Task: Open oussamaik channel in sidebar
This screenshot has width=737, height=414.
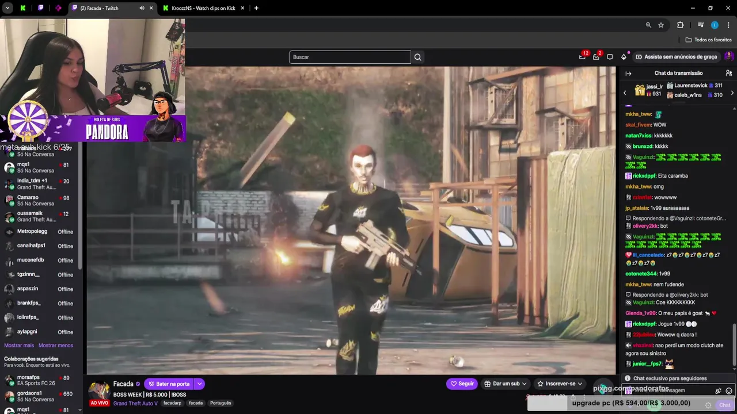Action: pos(40,216)
